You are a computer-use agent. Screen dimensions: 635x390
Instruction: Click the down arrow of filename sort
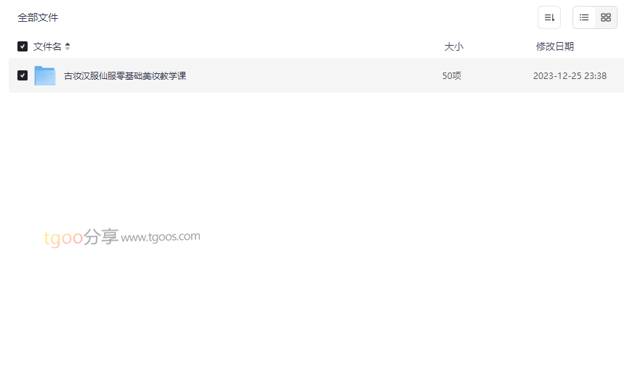(68, 49)
